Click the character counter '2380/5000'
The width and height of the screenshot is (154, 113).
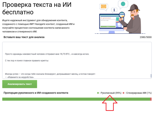146,37
